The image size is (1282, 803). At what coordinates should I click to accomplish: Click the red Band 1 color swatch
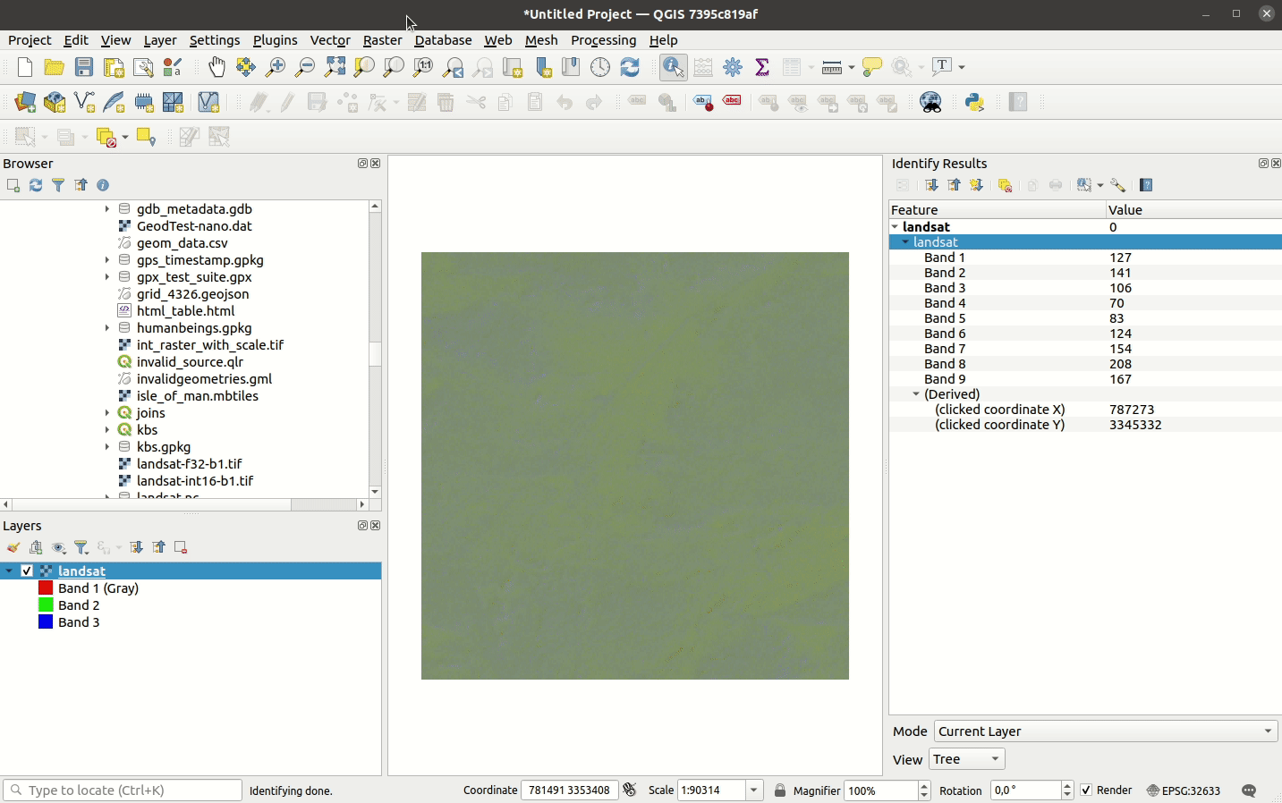(x=46, y=588)
